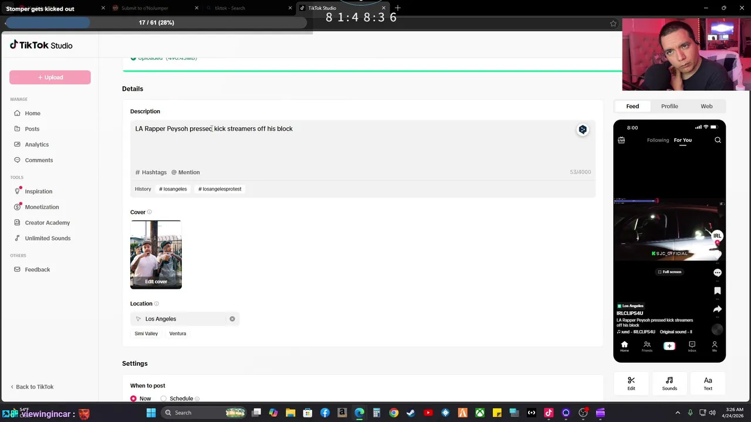The height and width of the screenshot is (422, 751).
Task: Click the plus create button in phone preview
Action: 669,346
